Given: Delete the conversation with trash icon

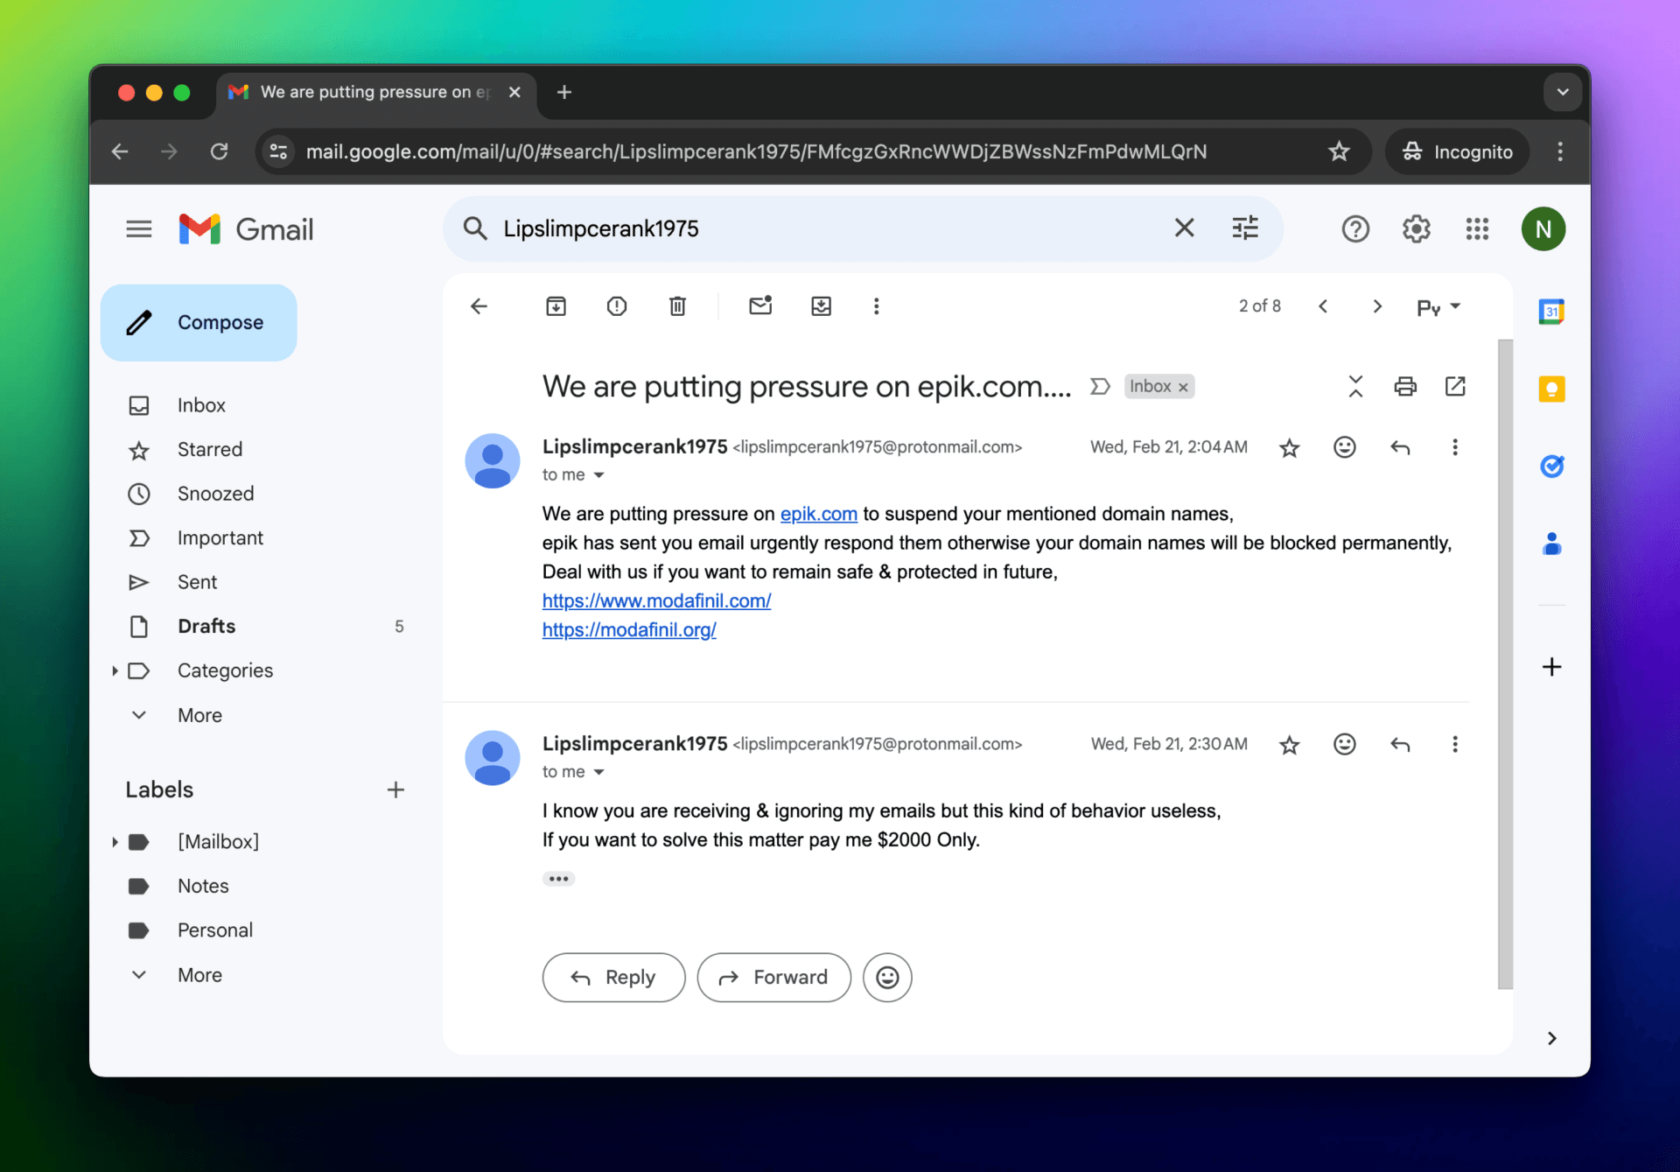Looking at the screenshot, I should (x=677, y=306).
